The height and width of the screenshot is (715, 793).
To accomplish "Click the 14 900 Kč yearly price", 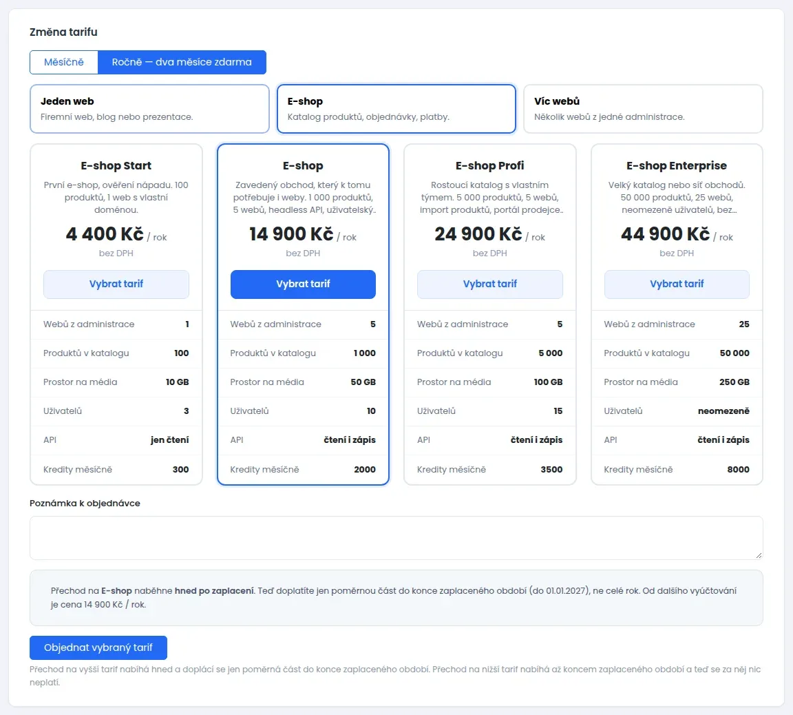I will [291, 234].
